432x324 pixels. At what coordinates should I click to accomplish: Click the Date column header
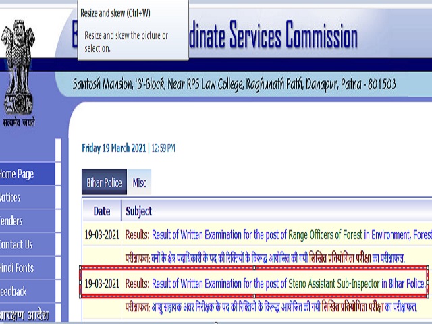pos(102,211)
